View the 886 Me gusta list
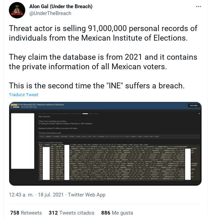This screenshot has width=210, height=218. 117,213
